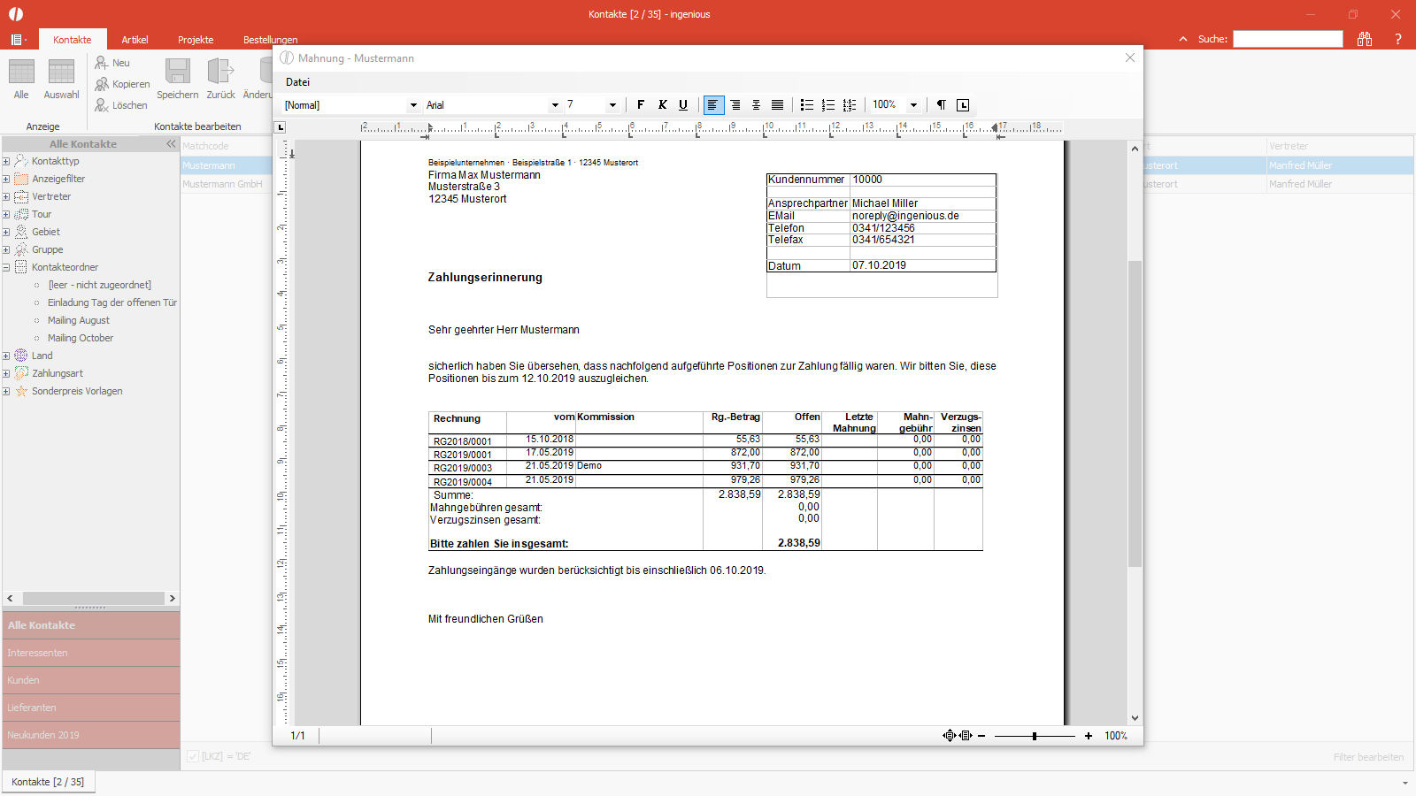Select the Kontakte [2 / 35] bottom tab
The width and height of the screenshot is (1416, 796).
pyautogui.click(x=48, y=782)
